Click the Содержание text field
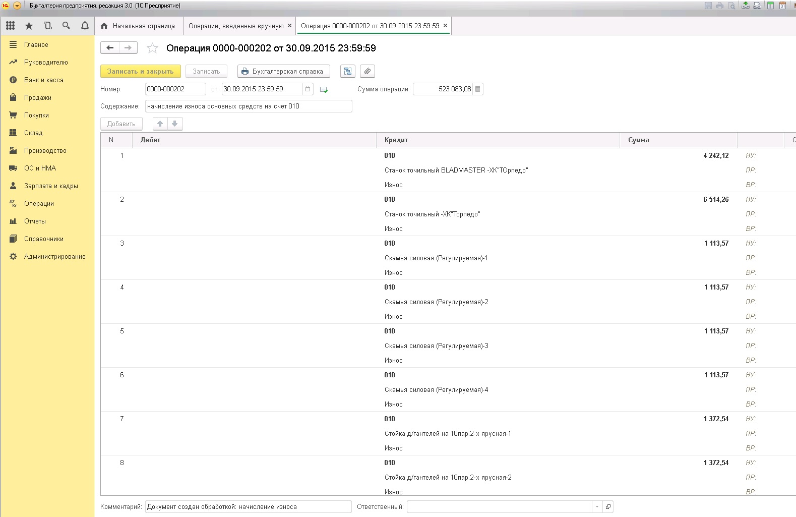Screen dimensions: 796x517 tap(248, 106)
